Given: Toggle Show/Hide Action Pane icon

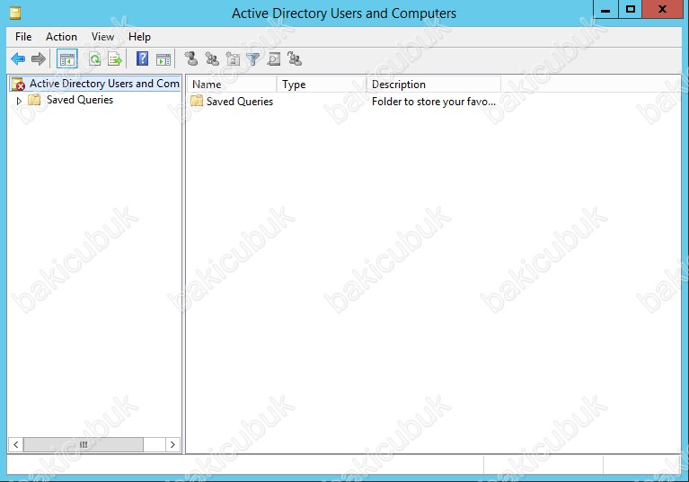Looking at the screenshot, I should pos(163,59).
